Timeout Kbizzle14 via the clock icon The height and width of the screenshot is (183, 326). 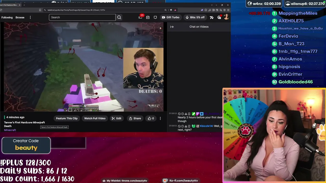182,126
